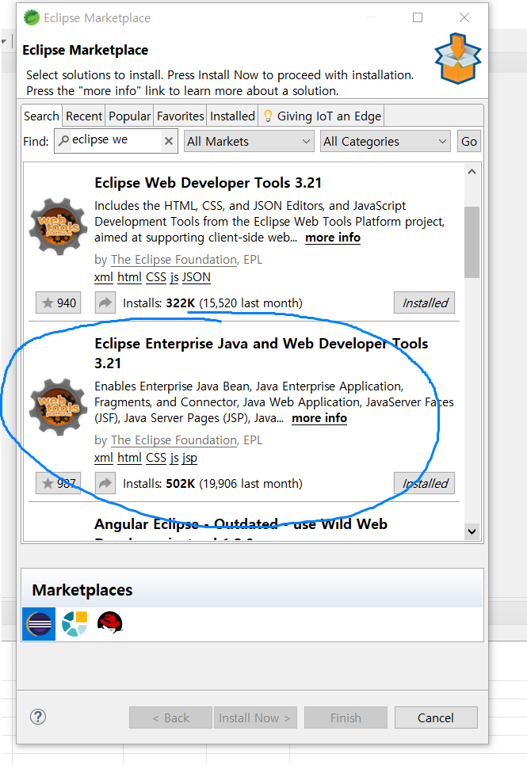Screen dimensions: 527x765
Task: Click CSS tag under Web Developer Tools
Action: click(x=156, y=277)
